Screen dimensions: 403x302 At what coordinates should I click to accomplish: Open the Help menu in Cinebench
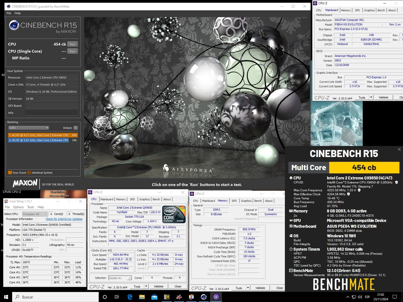(17, 13)
